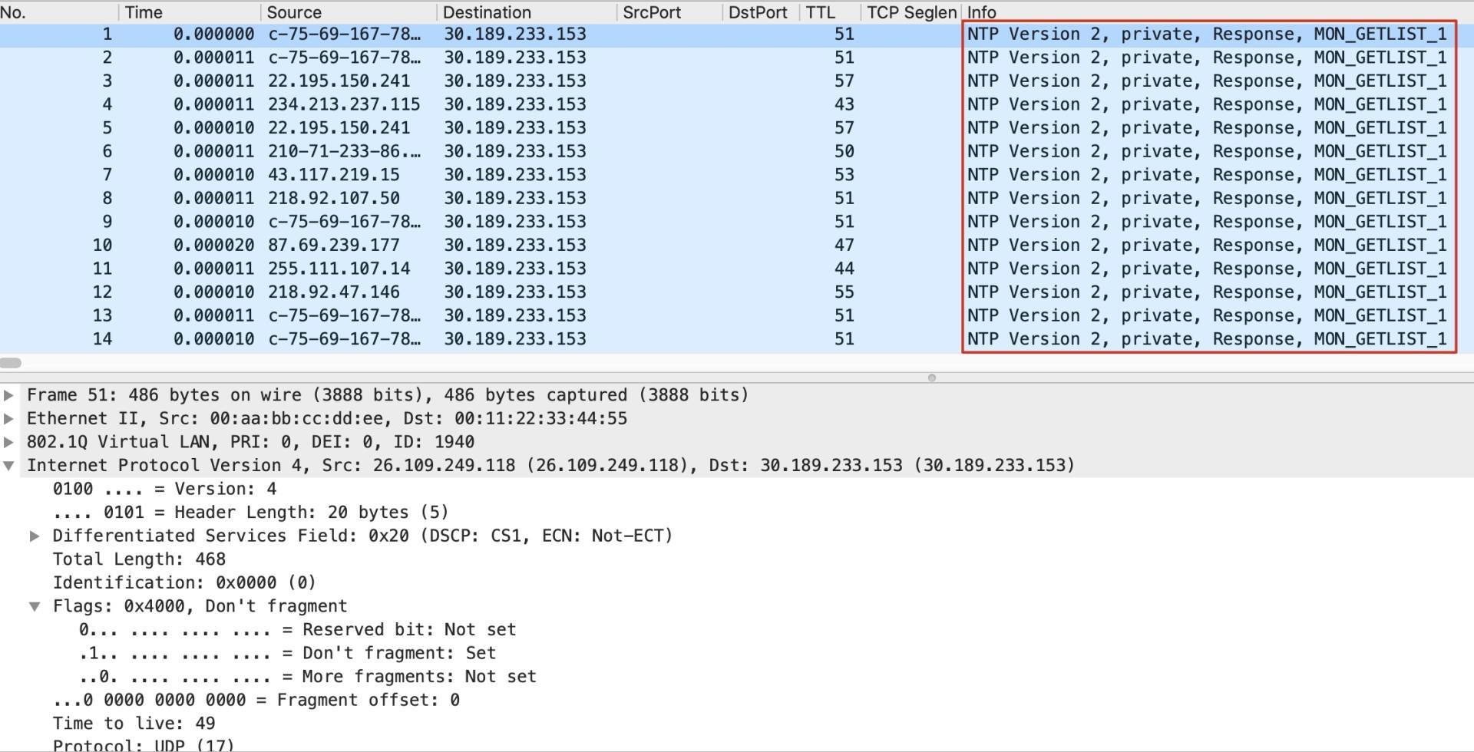Viewport: 1474px width, 752px height.
Task: Select packet 10 from source 87.69.239.177
Action: pyautogui.click(x=333, y=246)
